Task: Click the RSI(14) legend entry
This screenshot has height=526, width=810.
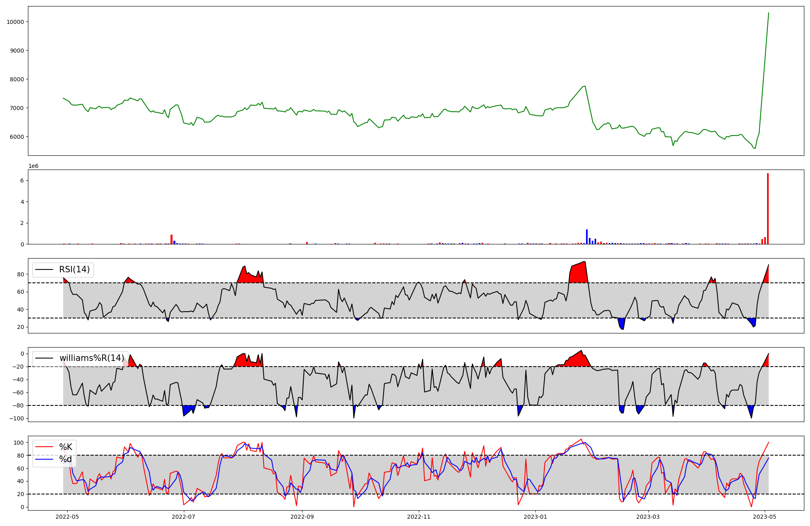Action: (75, 269)
